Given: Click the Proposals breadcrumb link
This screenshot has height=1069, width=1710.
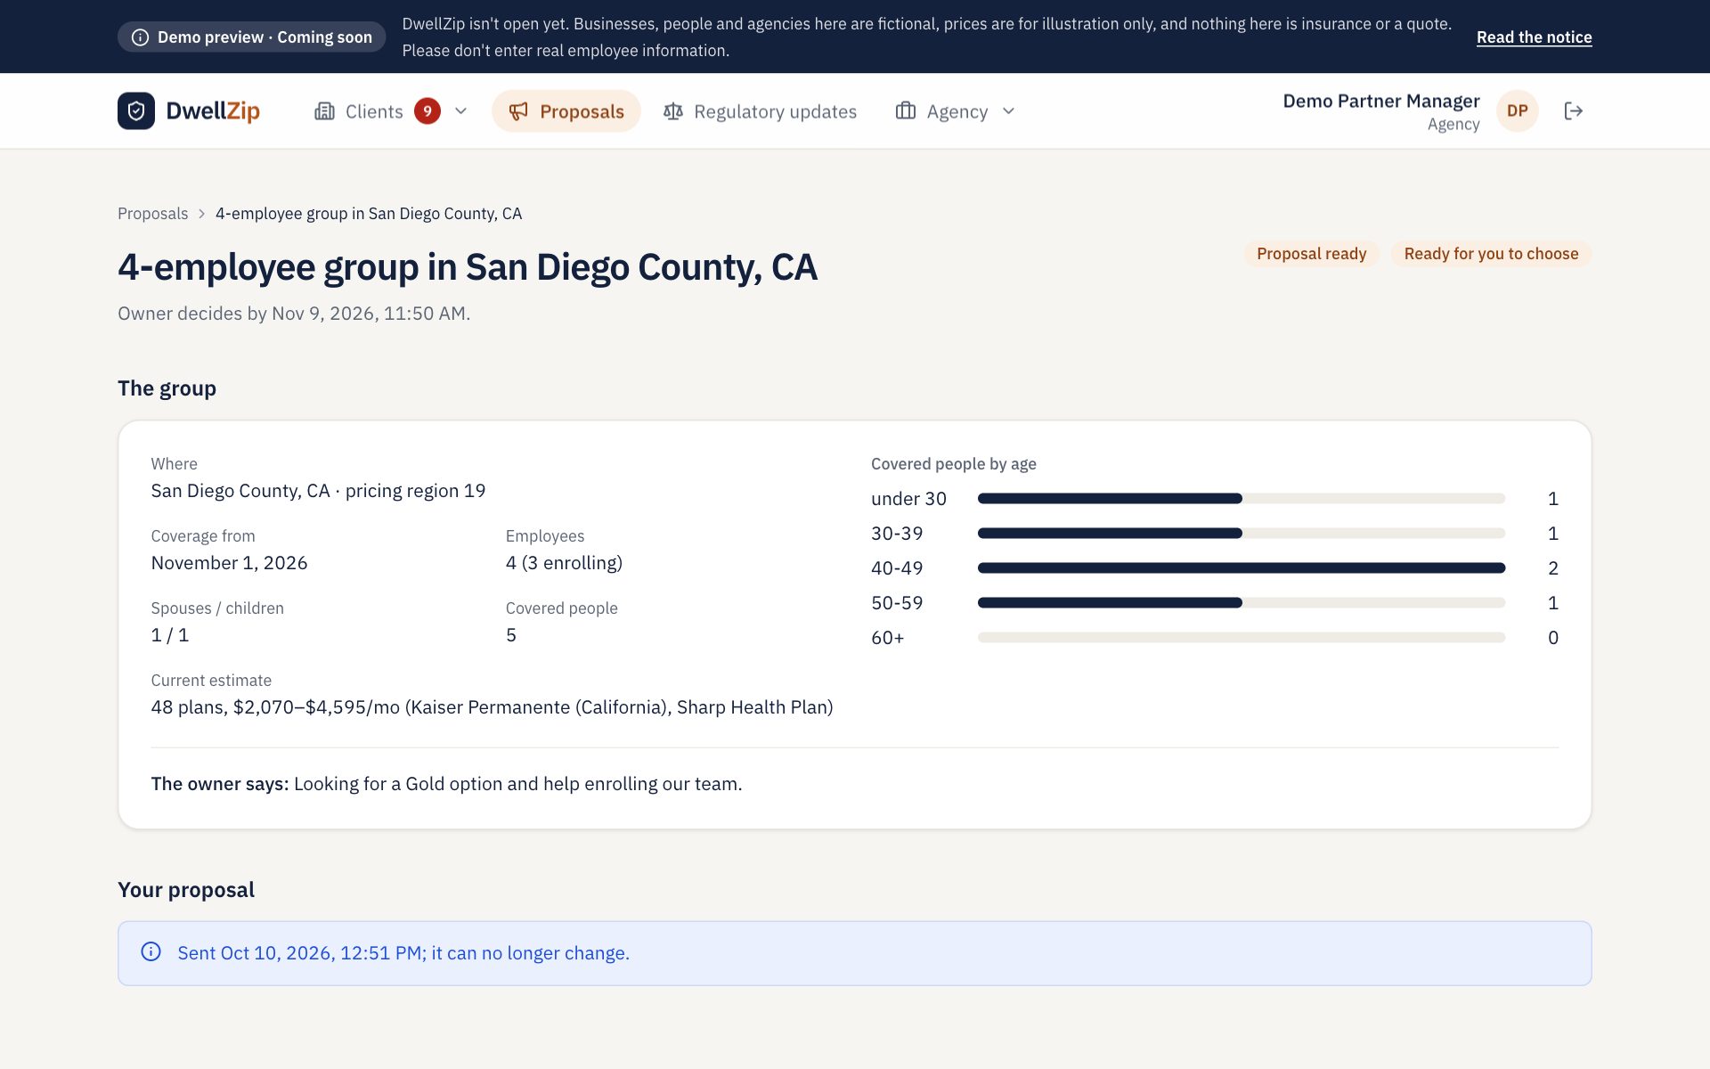Looking at the screenshot, I should [153, 214].
